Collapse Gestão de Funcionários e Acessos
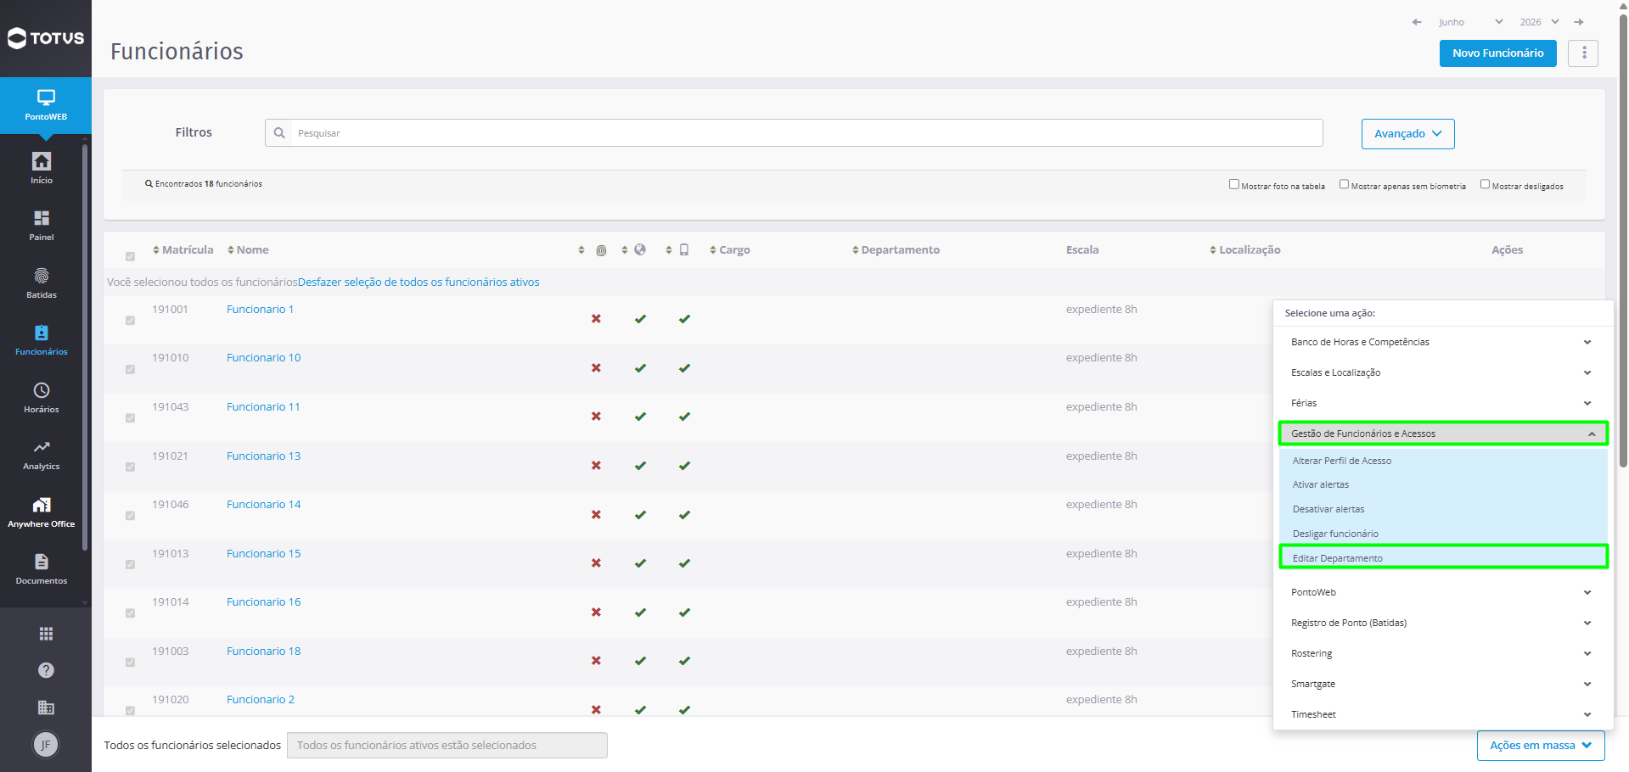Image resolution: width=1629 pixels, height=772 pixels. [1442, 434]
